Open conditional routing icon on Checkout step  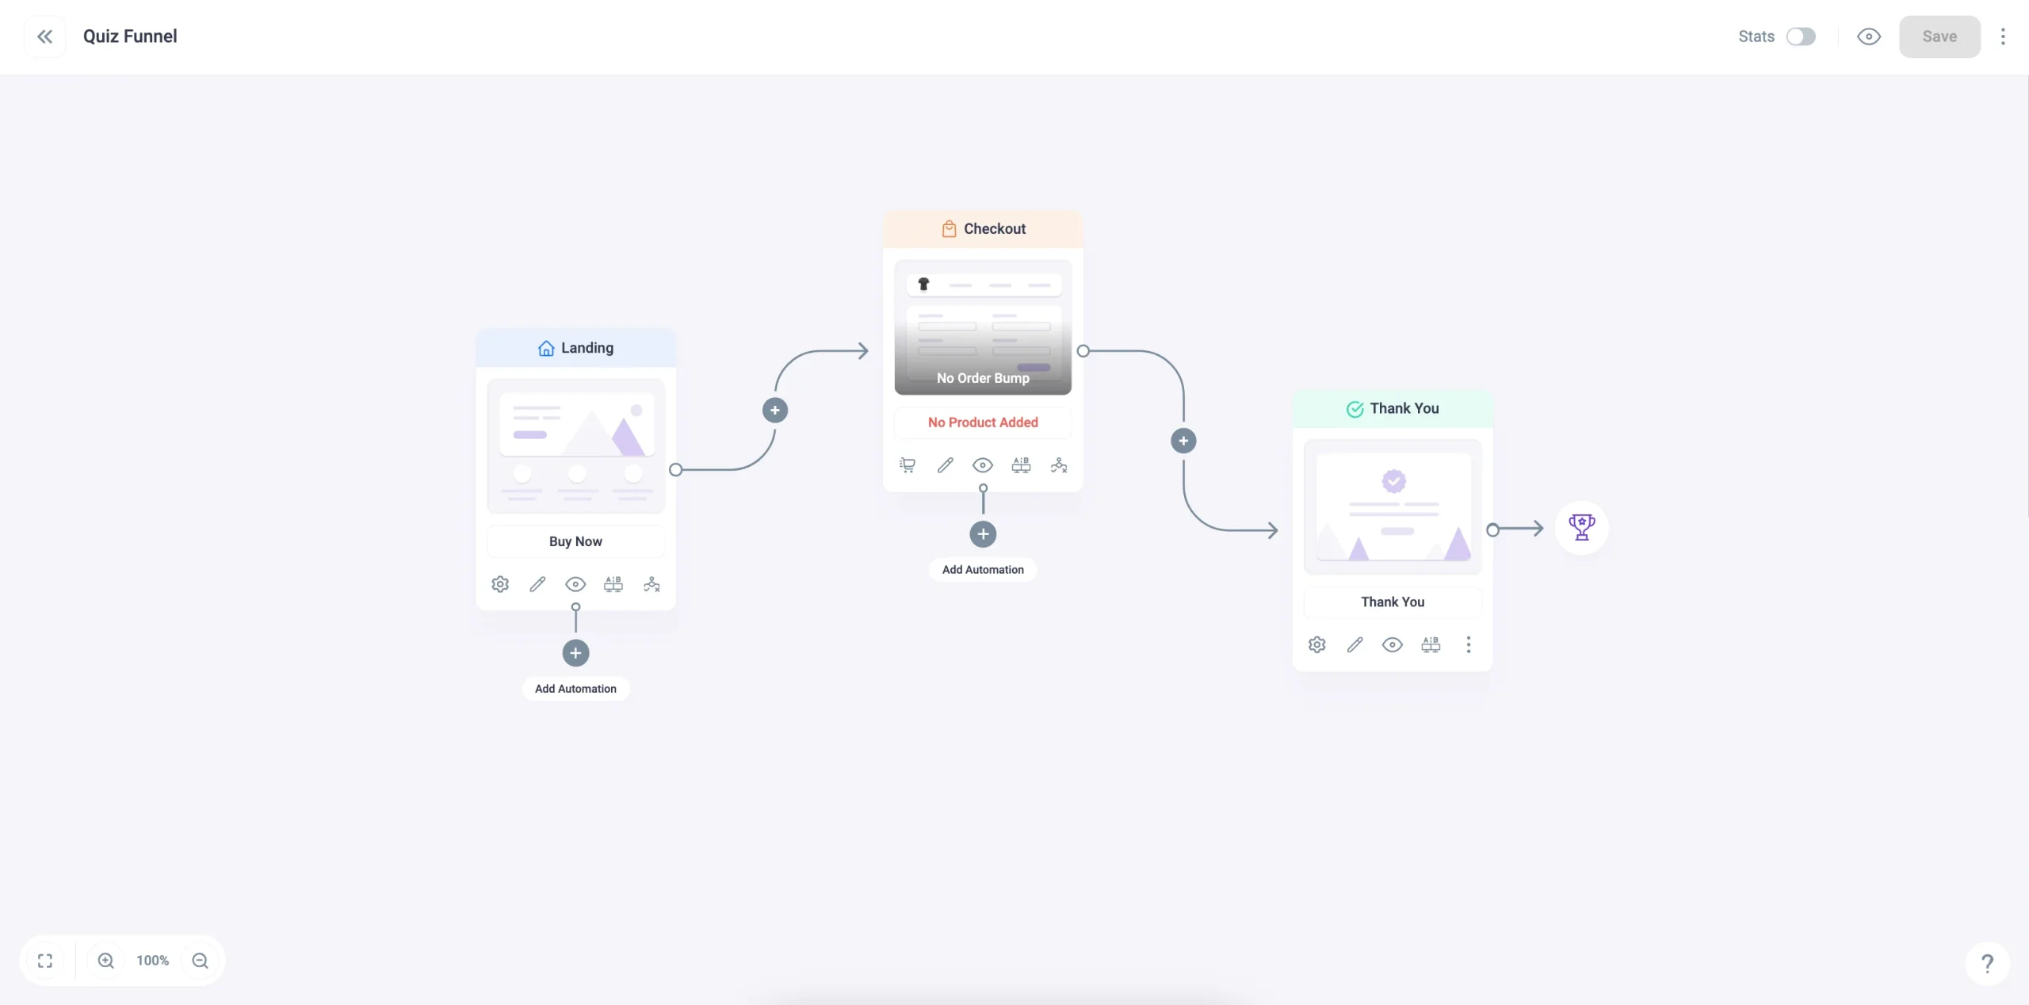pyautogui.click(x=1059, y=465)
